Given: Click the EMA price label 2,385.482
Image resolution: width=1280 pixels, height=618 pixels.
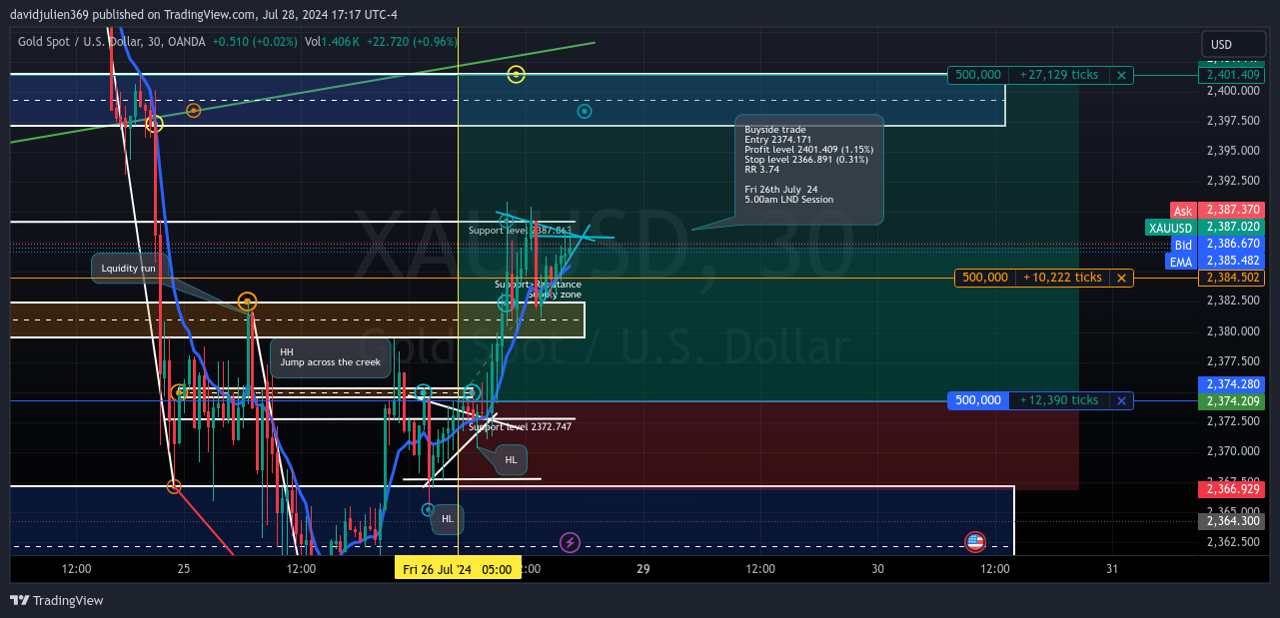Looking at the screenshot, I should (1215, 262).
